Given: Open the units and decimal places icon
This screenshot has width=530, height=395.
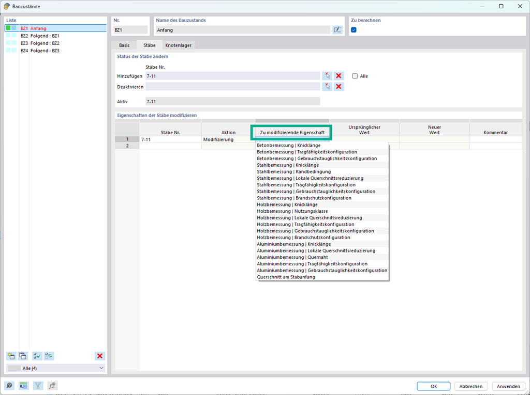Looking at the screenshot, I should pyautogui.click(x=23, y=386).
